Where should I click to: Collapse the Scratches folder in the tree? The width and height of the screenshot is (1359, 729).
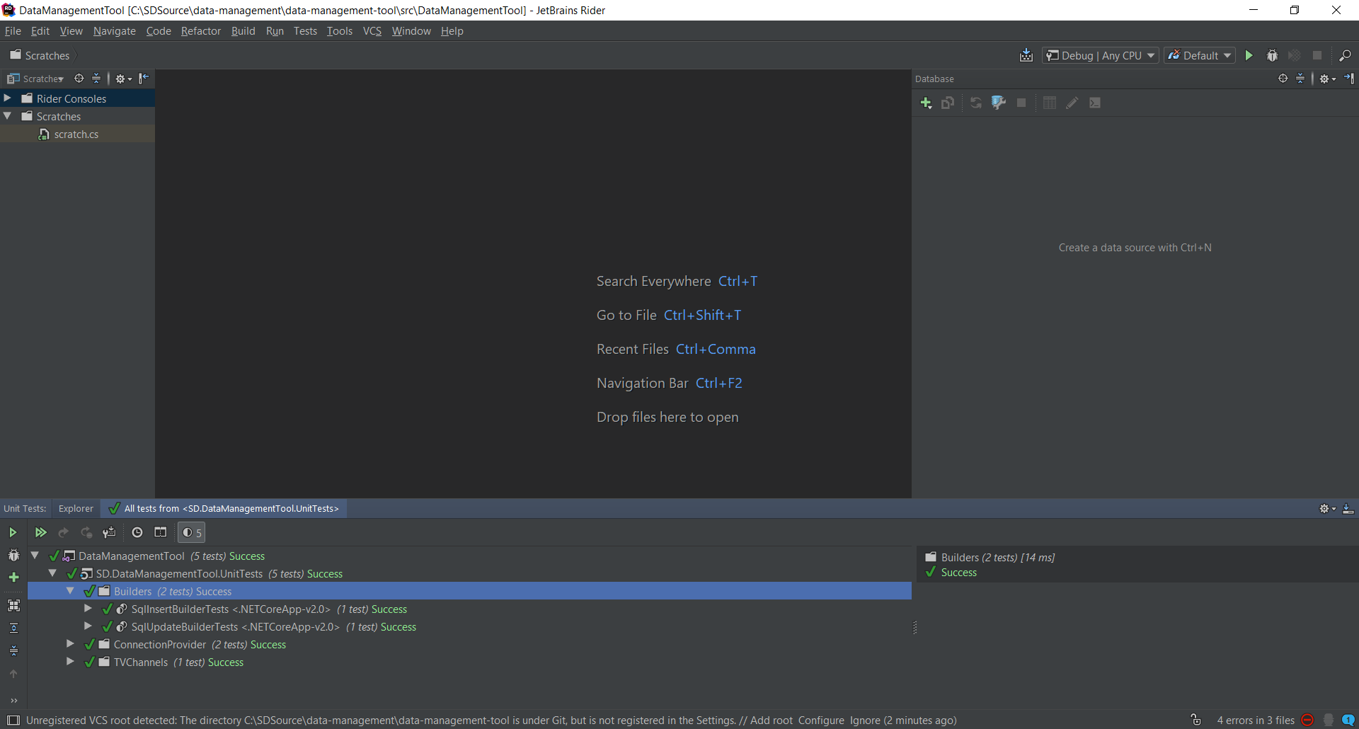point(8,116)
